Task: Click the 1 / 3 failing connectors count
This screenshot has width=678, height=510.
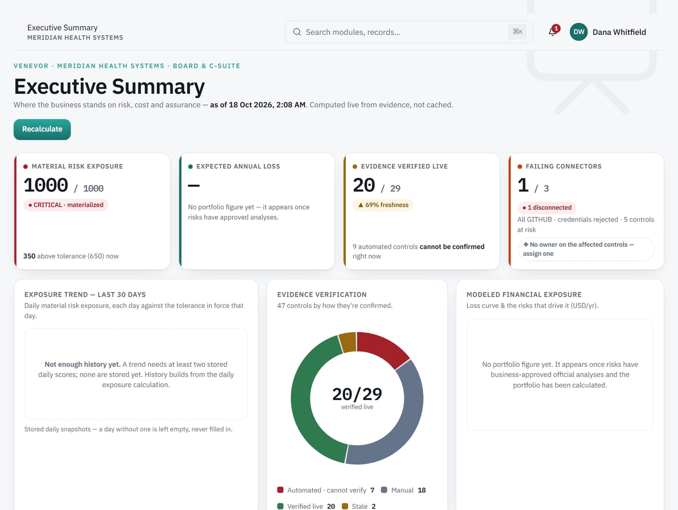Action: coord(533,186)
